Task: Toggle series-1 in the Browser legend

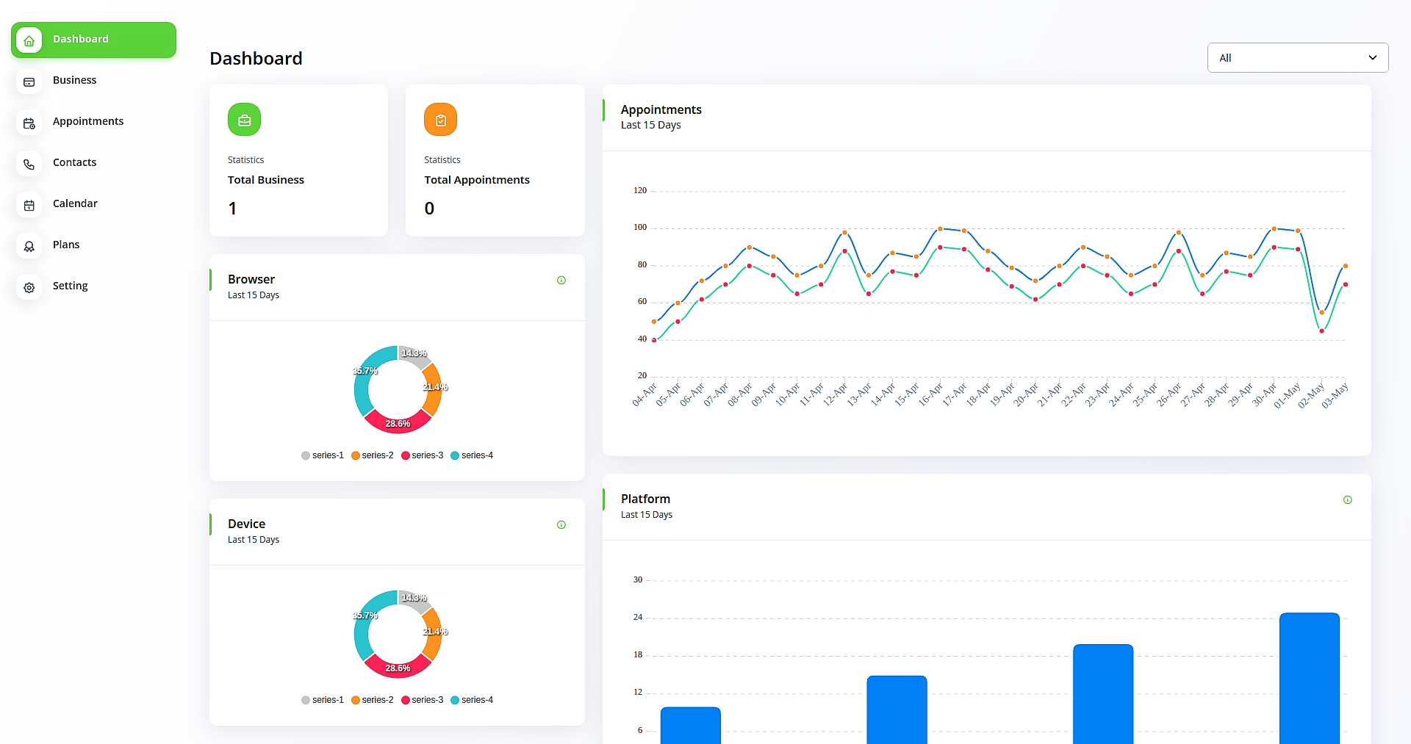Action: tap(323, 455)
